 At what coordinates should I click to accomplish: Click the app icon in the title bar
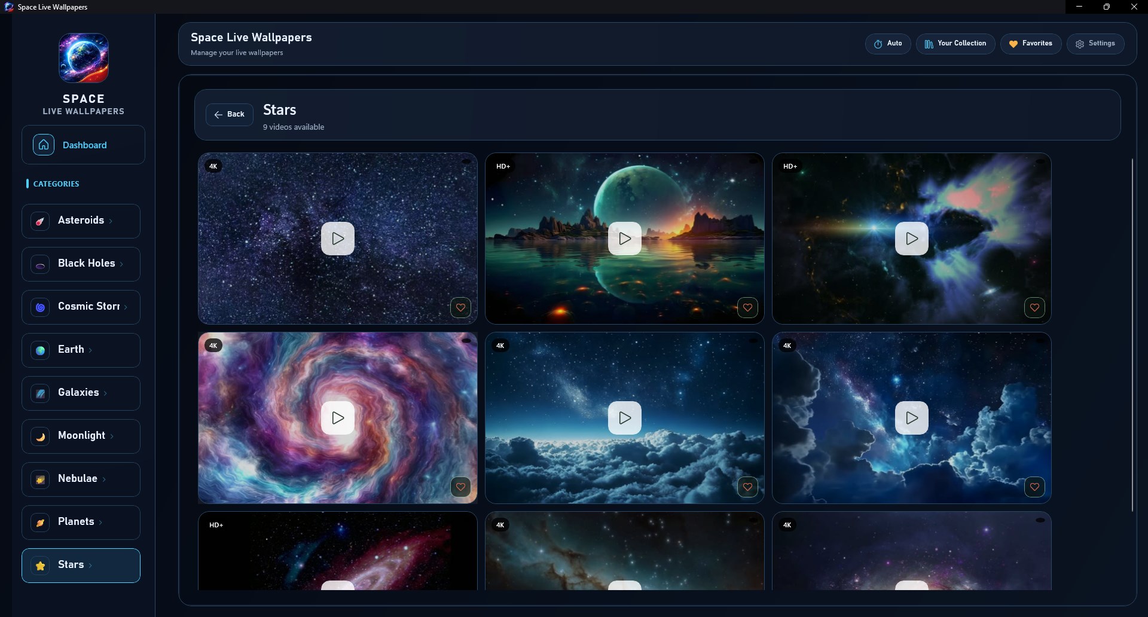pyautogui.click(x=9, y=7)
